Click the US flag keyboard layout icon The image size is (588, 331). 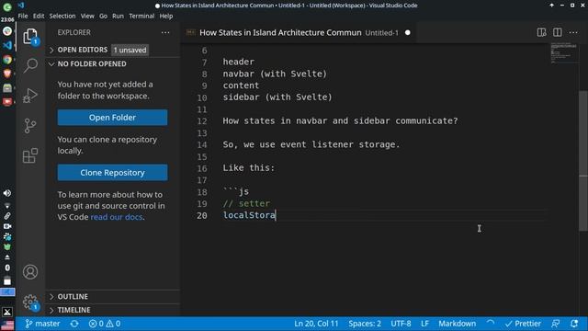pyautogui.click(x=7, y=325)
